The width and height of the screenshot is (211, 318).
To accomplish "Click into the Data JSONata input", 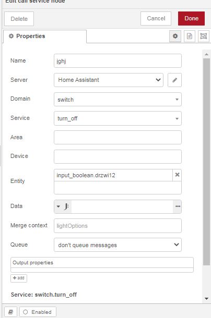I will 122,206.
